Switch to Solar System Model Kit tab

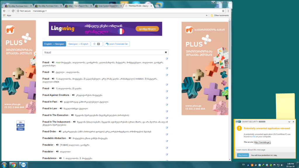(108, 6)
